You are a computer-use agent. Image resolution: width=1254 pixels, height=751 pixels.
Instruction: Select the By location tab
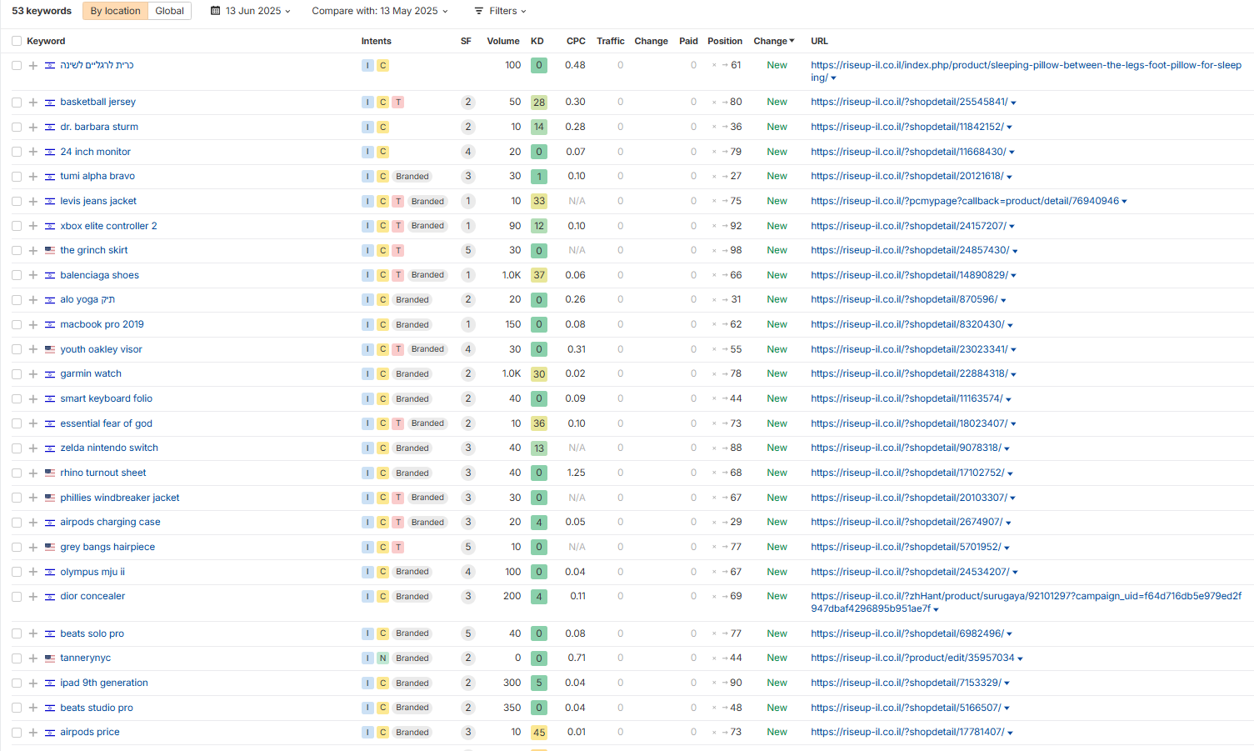(x=115, y=11)
